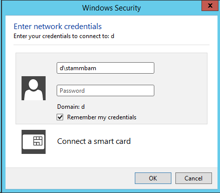
Task: Focus the username field containing d\stammbam
Action: pos(105,68)
